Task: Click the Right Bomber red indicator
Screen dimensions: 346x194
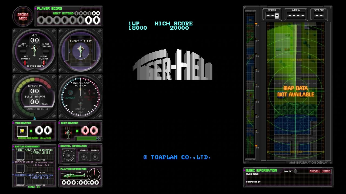Action: pyautogui.click(x=44, y=62)
